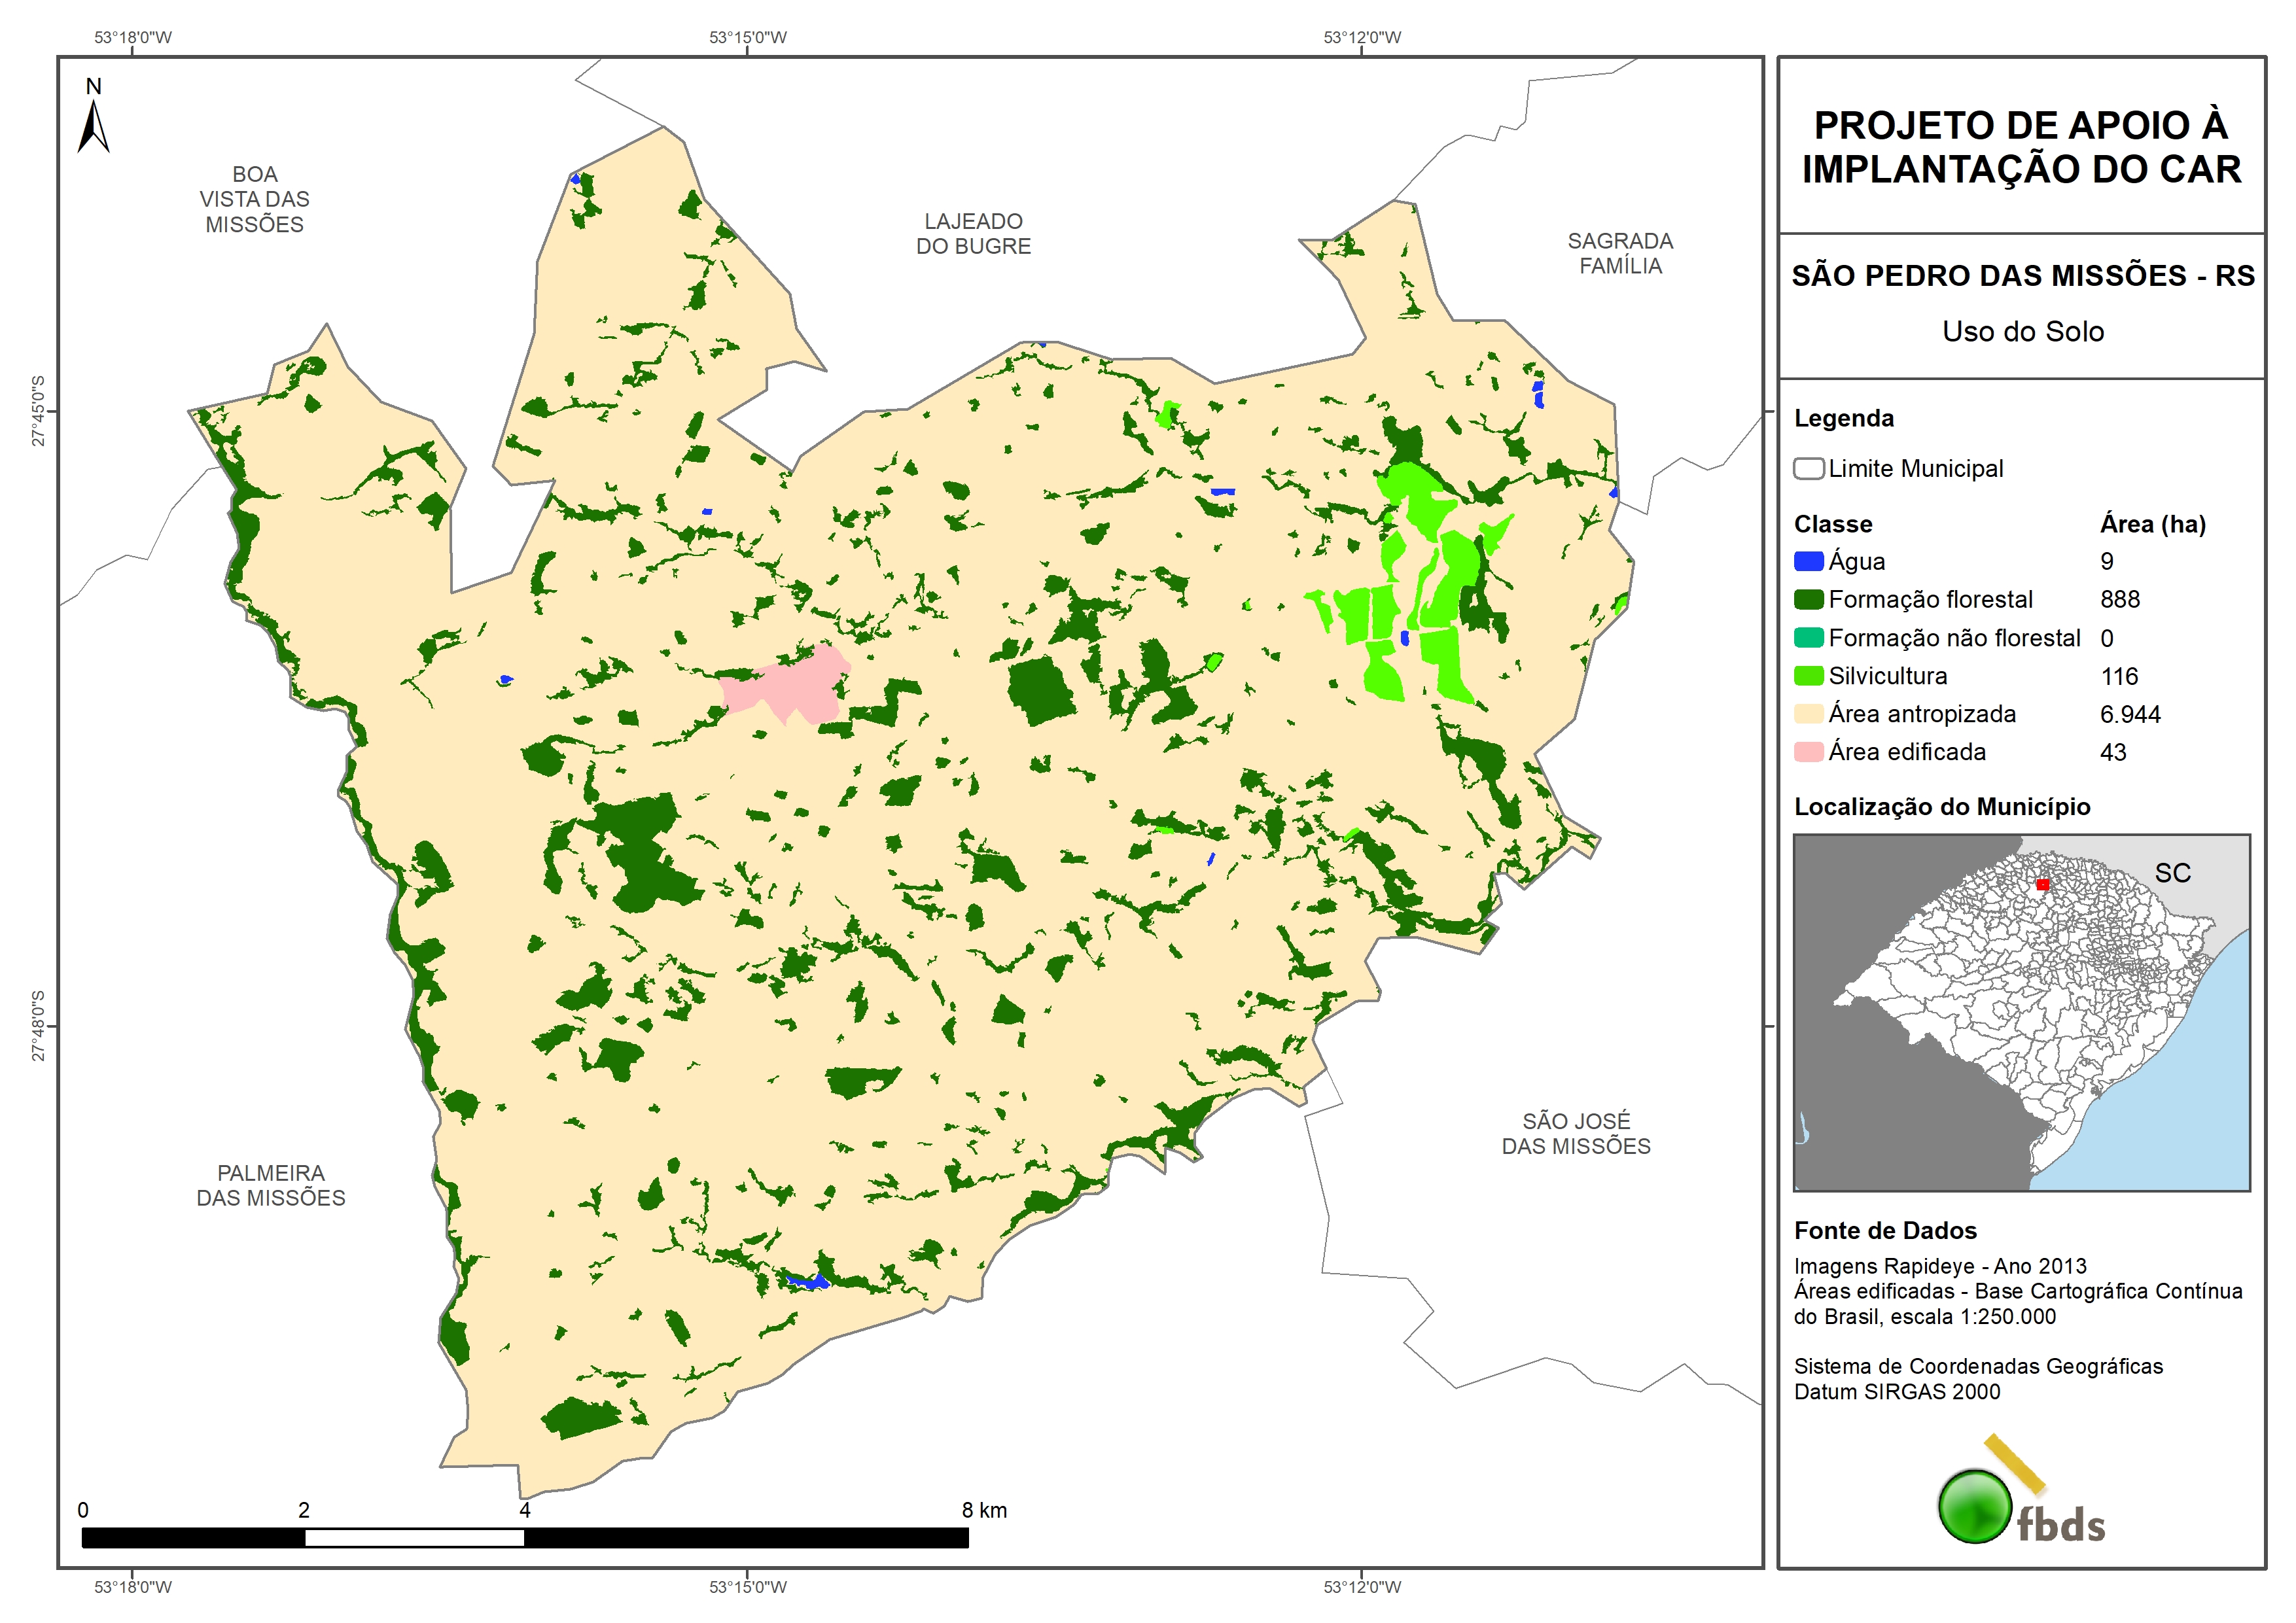Click the Água blue legend swatch
This screenshot has width=2296, height=1623.
pos(1808,562)
